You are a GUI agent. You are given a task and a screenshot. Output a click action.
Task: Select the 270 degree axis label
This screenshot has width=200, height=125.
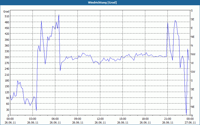pyautogui.click(x=7, y=63)
